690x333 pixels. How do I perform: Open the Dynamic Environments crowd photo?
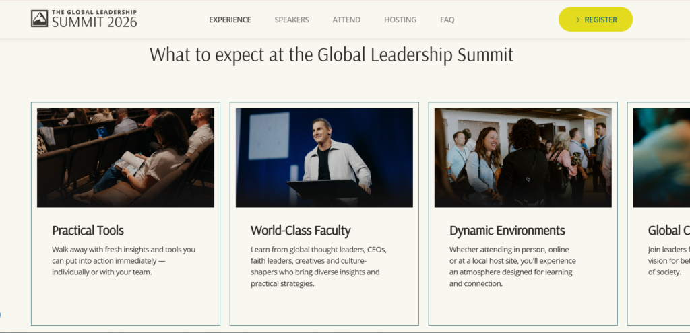[x=523, y=157]
